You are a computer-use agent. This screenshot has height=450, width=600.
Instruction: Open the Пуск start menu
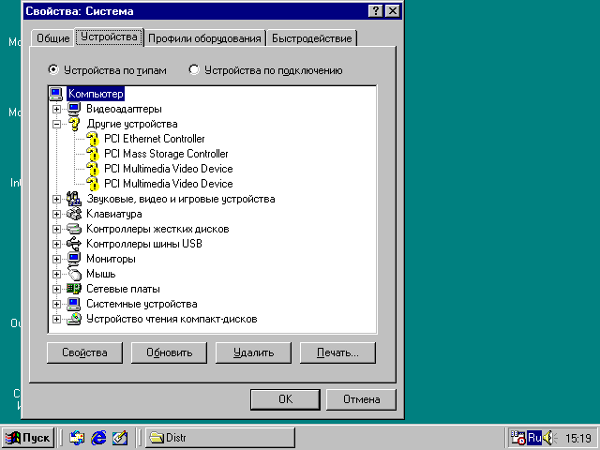(x=27, y=438)
